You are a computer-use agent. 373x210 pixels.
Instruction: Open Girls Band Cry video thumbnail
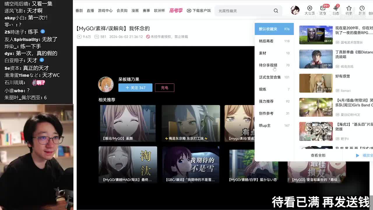tap(316, 107)
